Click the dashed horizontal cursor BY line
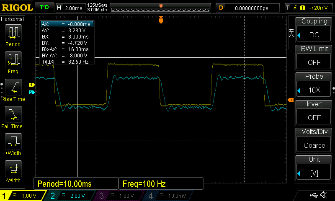The height and width of the screenshot is (201, 335). 161,141
